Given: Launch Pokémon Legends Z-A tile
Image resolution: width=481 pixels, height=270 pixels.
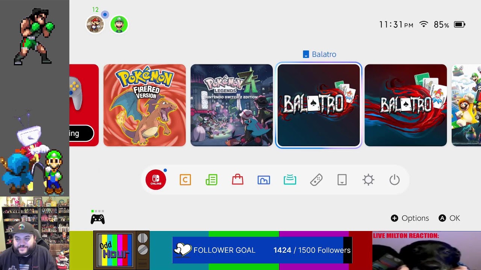Looking at the screenshot, I should (x=231, y=105).
